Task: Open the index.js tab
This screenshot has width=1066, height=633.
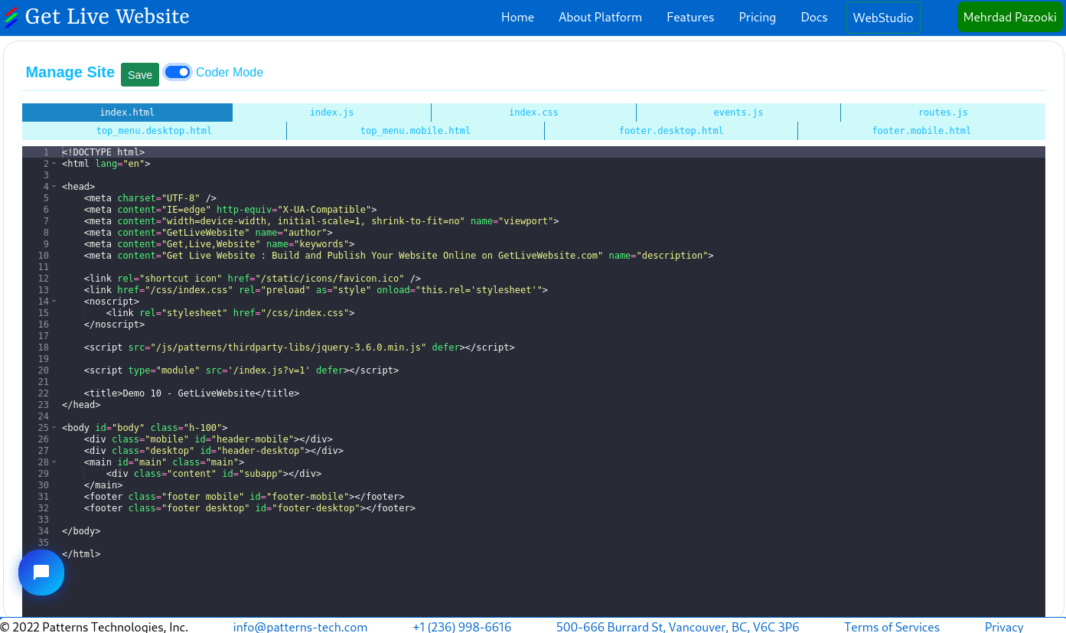Action: pos(332,113)
